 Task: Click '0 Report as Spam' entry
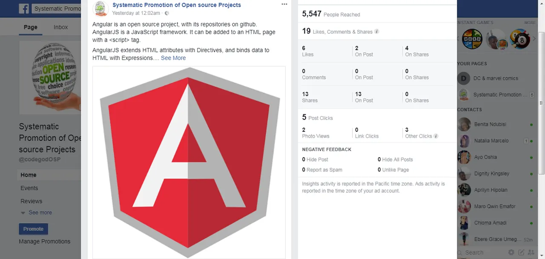[322, 170]
